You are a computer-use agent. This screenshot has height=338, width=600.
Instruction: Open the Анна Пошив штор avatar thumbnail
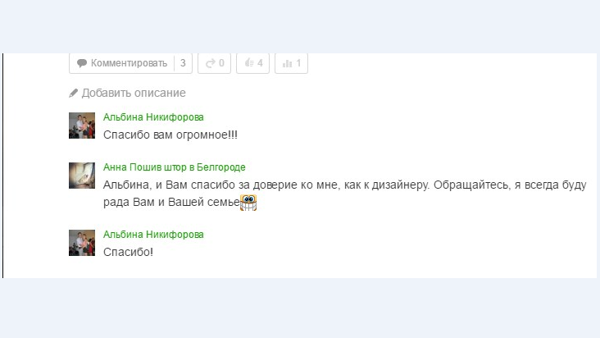[x=82, y=176]
